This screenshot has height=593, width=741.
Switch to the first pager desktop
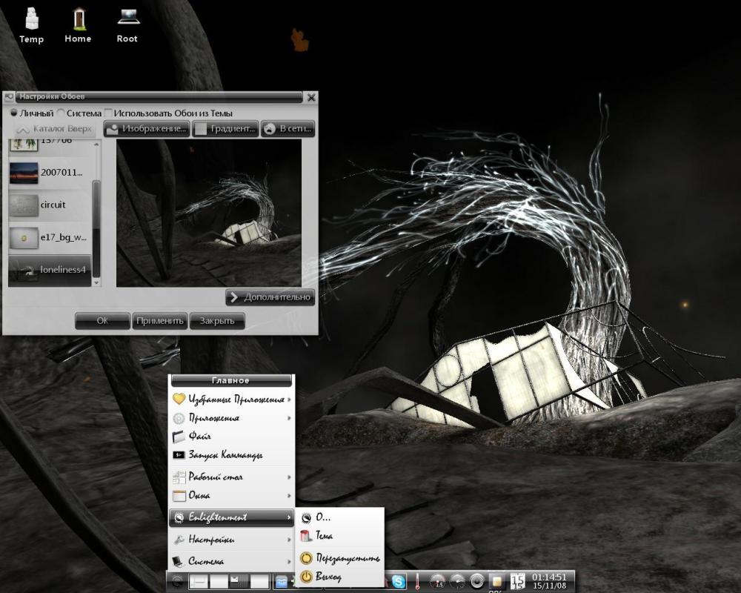(x=199, y=581)
